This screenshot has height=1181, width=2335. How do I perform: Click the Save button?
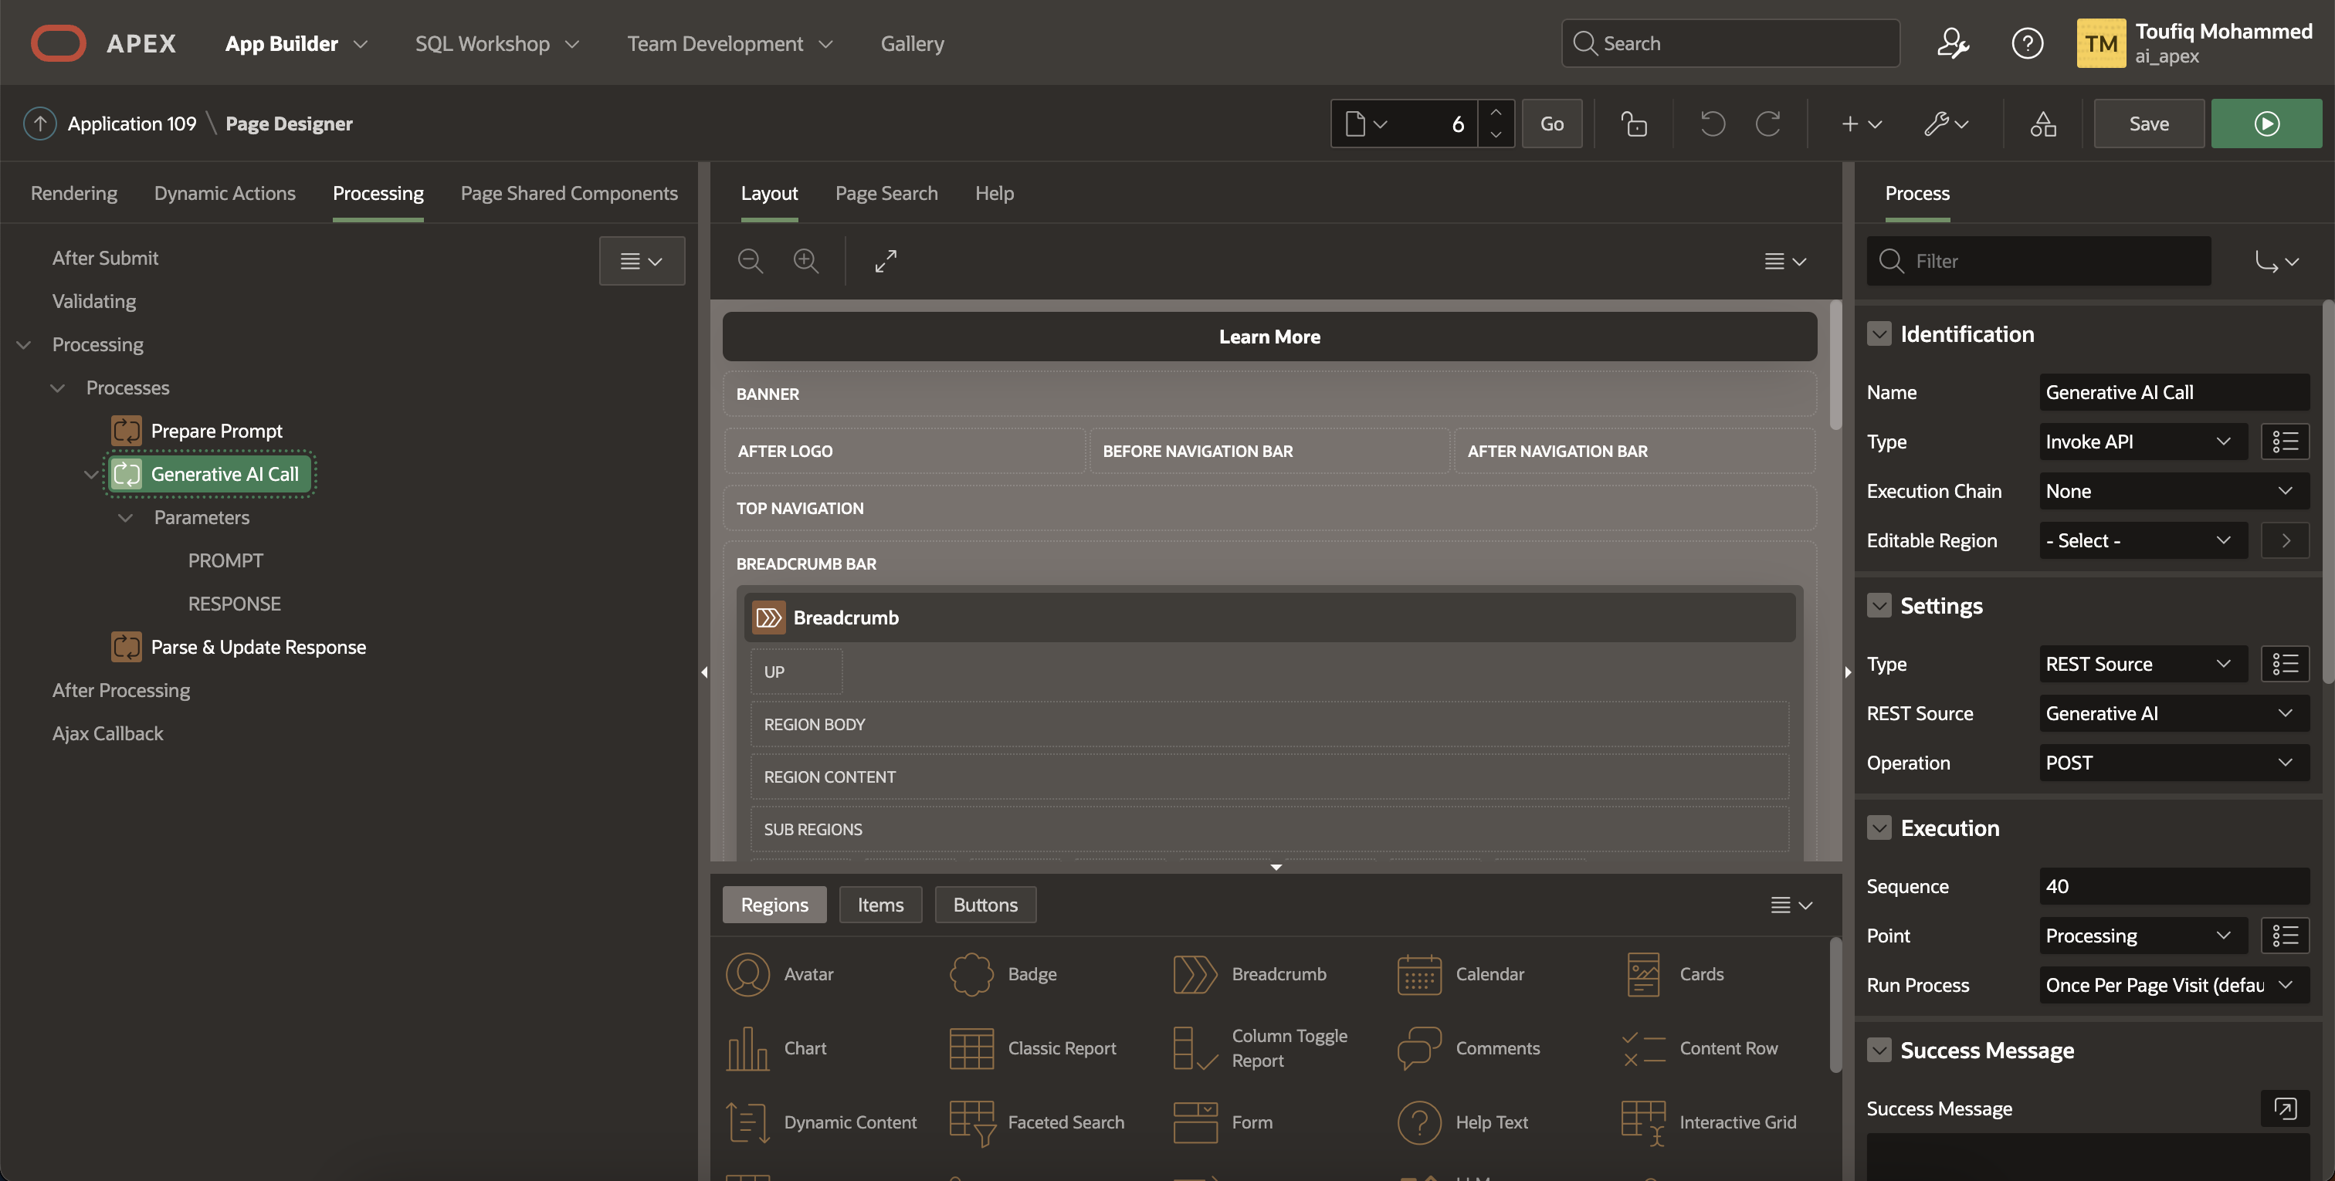2147,124
